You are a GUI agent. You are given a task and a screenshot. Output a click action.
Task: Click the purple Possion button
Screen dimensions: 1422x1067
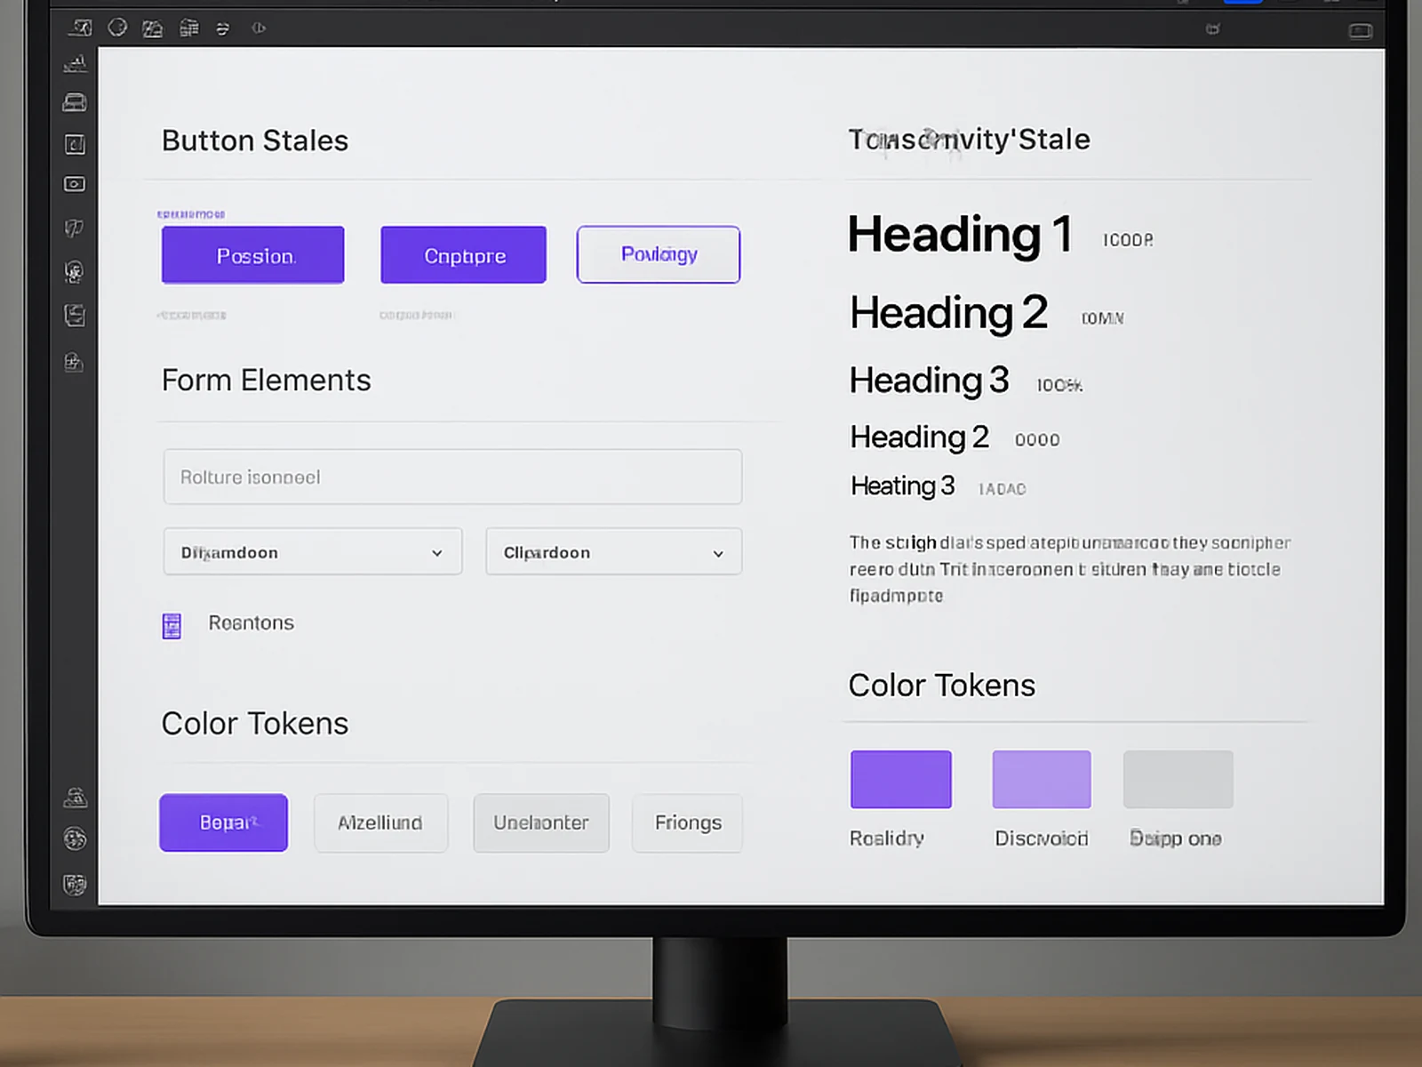tap(252, 255)
